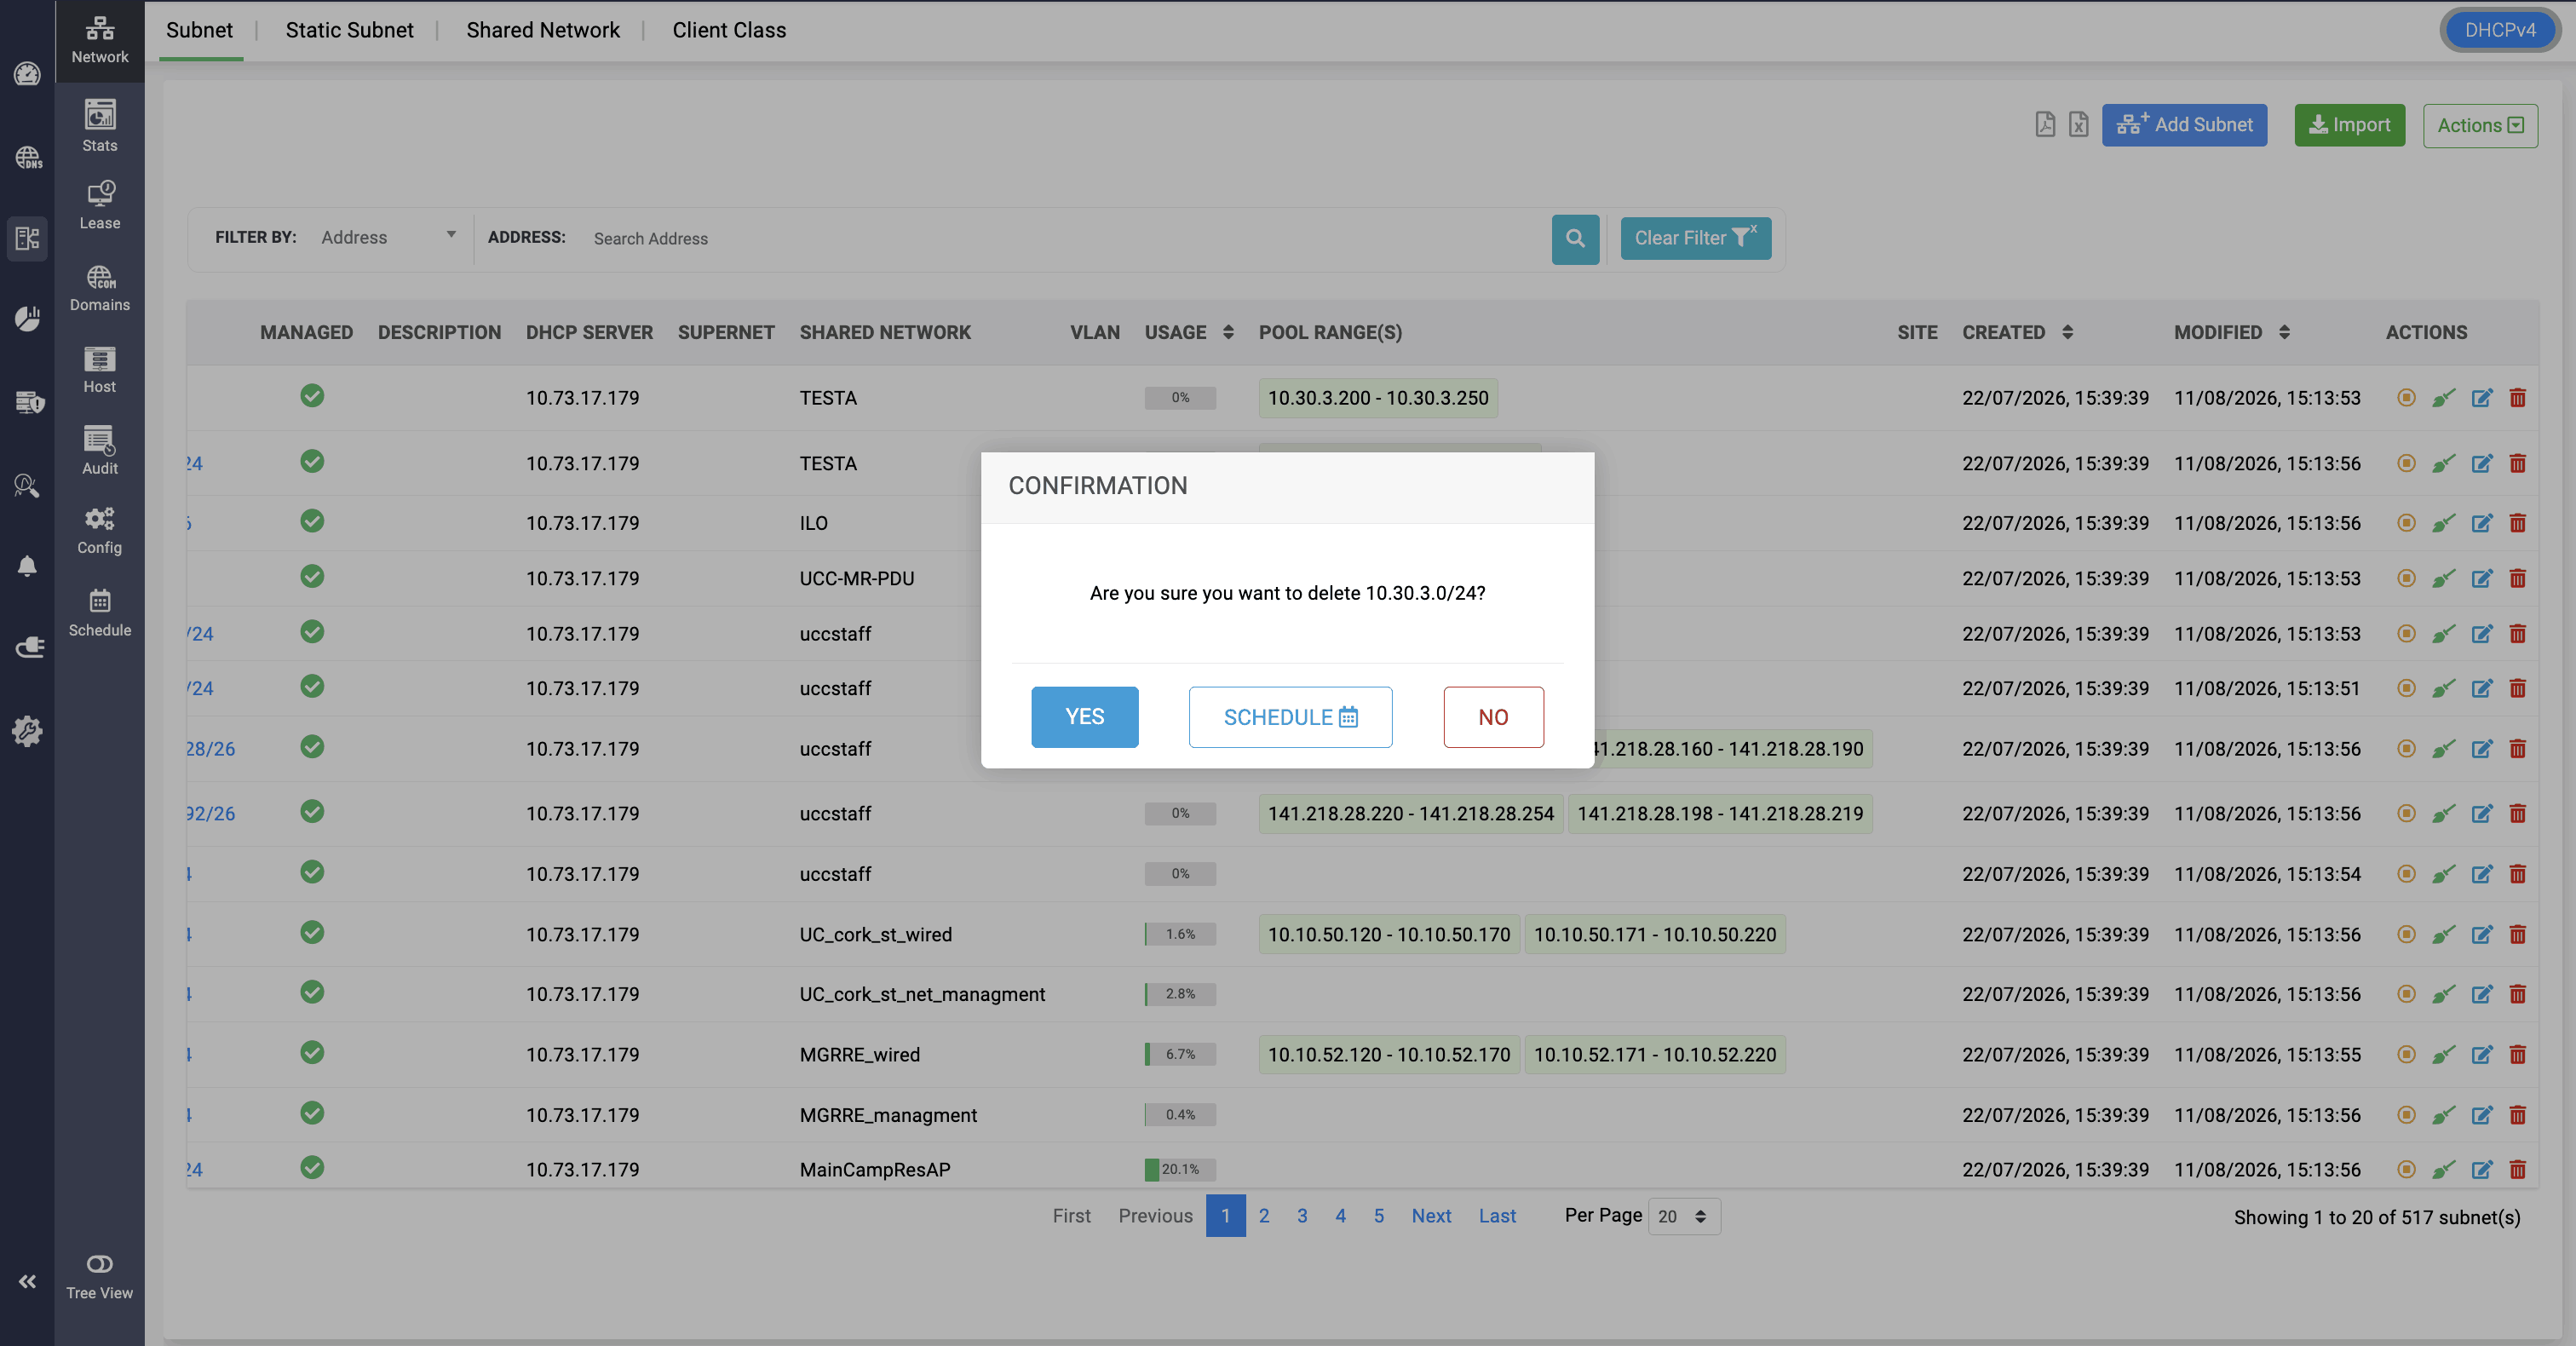Select the Subnet tab

click(199, 30)
